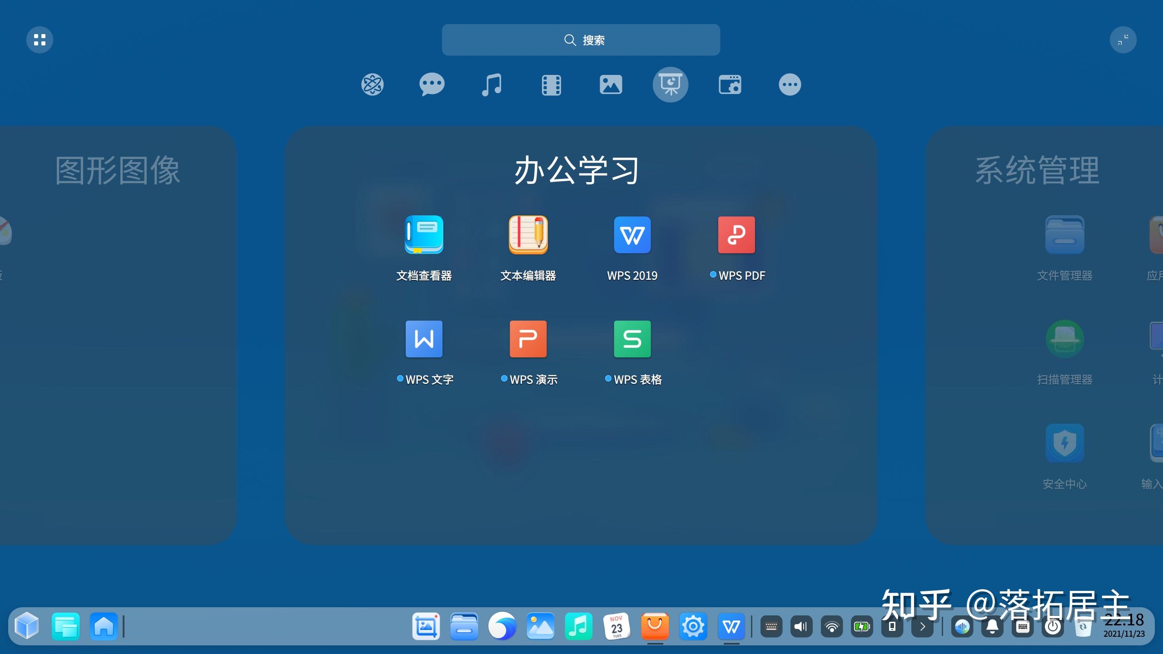This screenshot has height=654, width=1163.
Task: Open the 安全中心 security center app
Action: pos(1064,443)
